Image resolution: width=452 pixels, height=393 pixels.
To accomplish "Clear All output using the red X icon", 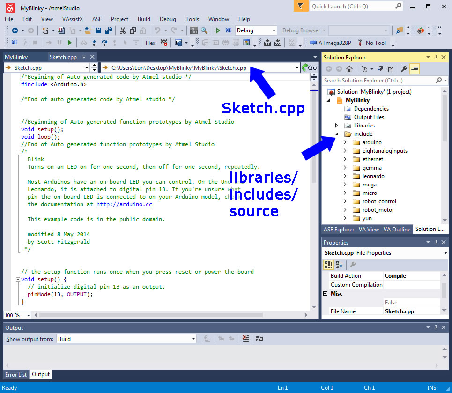I will pos(245,339).
